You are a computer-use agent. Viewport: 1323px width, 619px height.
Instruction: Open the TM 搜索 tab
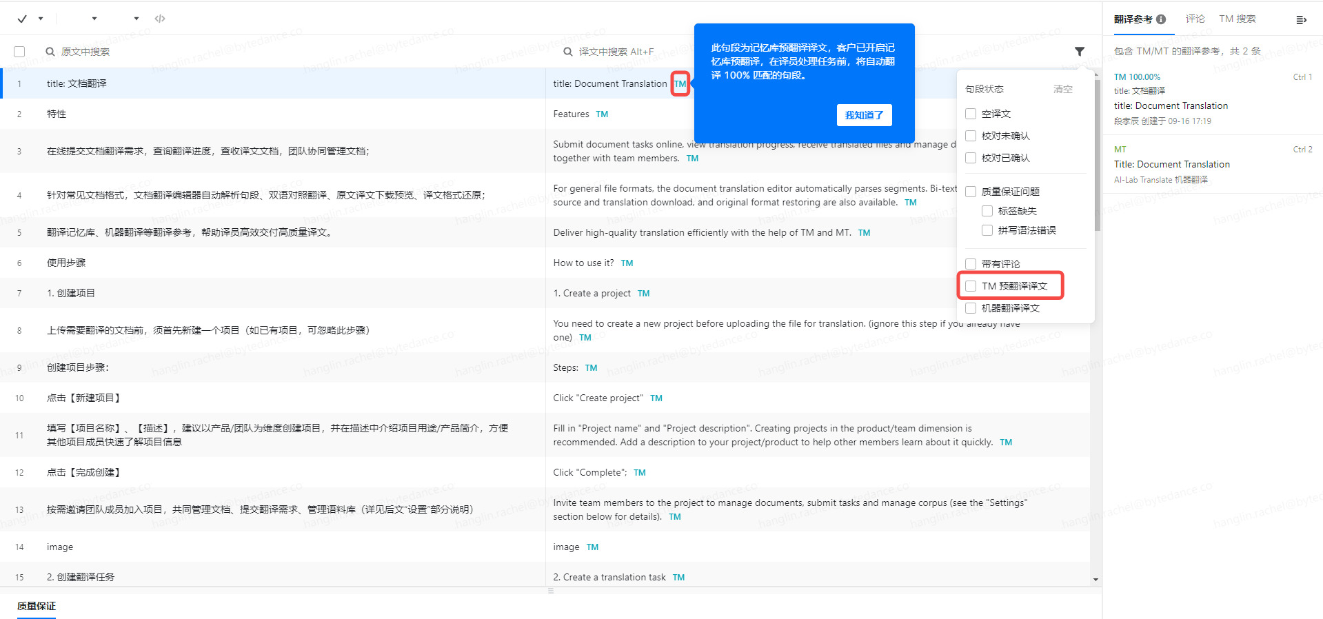(x=1237, y=19)
